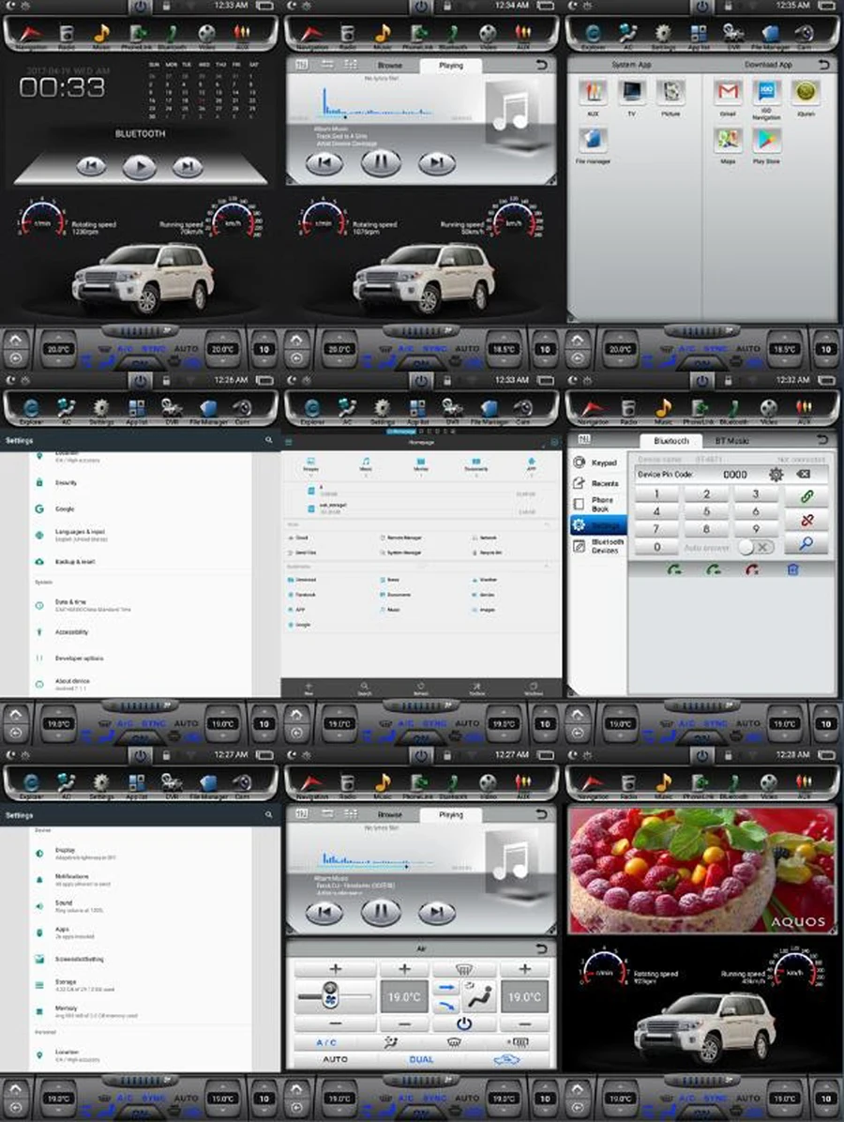Screen dimensions: 844x1122
Task: Decrease fan speed with minus below fan slider
Action: (335, 1023)
